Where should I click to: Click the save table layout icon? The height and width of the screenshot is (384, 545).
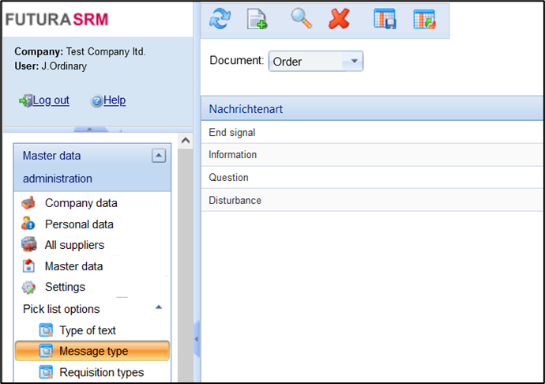point(385,19)
